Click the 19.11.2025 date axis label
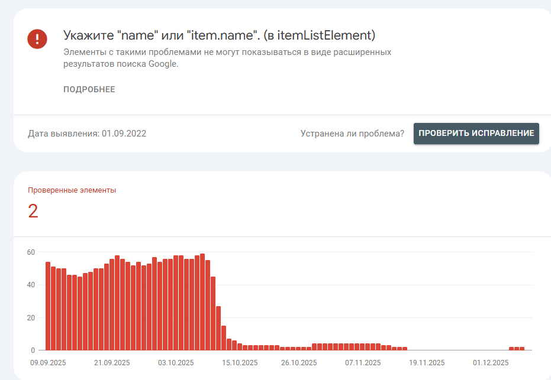Screen dimensions: 551x380 (427, 362)
